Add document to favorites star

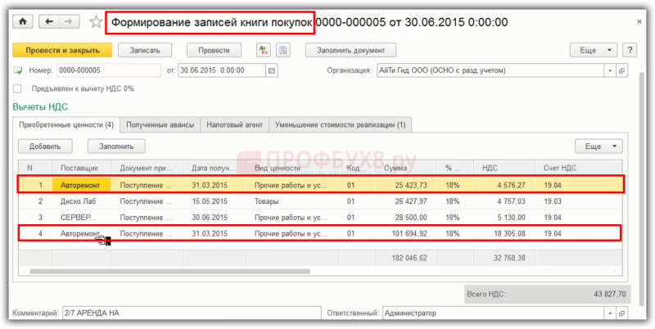pyautogui.click(x=96, y=22)
